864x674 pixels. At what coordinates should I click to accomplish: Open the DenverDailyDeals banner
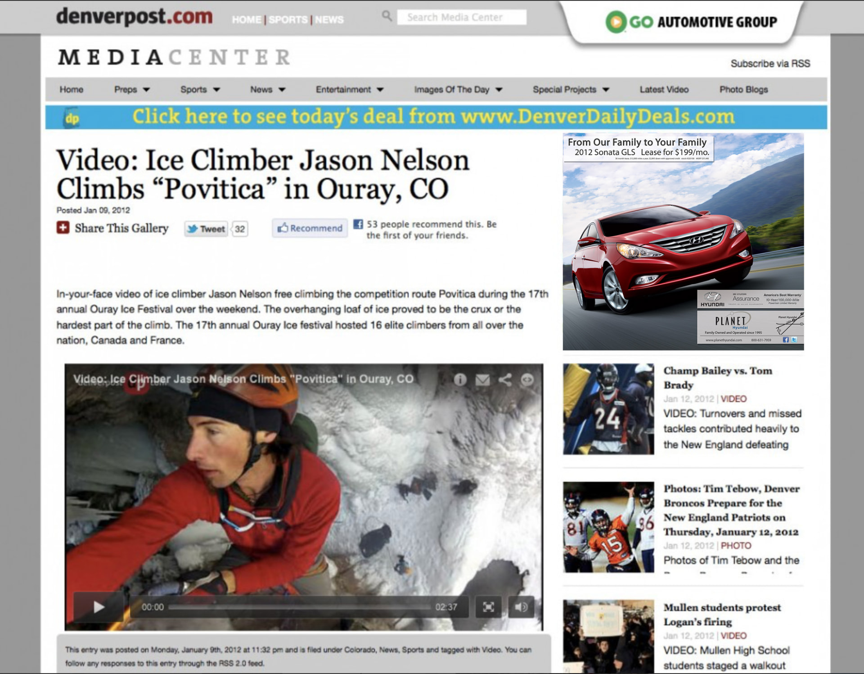coord(436,117)
